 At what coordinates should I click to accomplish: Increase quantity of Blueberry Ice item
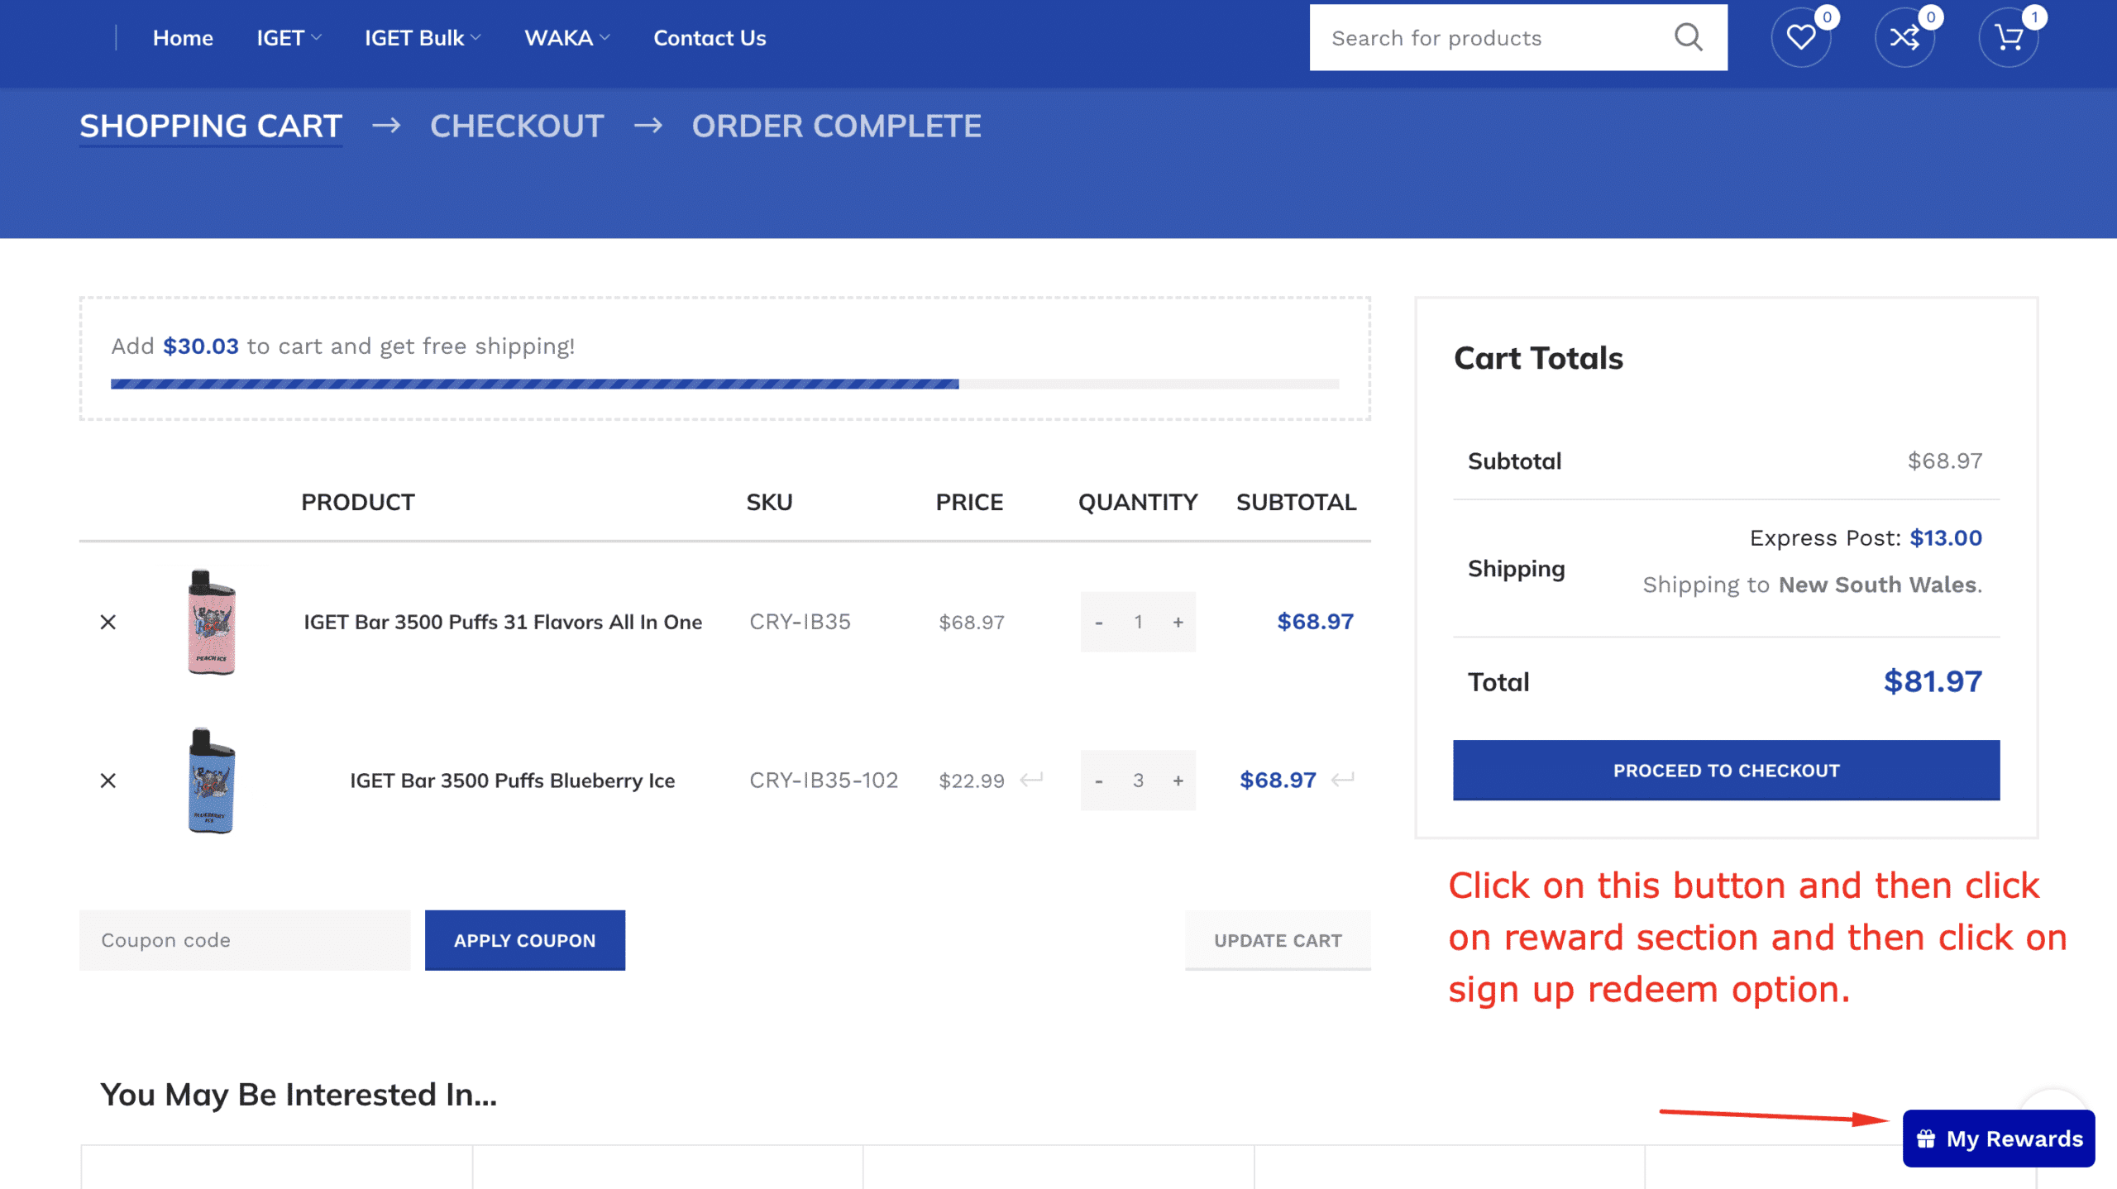tap(1178, 781)
